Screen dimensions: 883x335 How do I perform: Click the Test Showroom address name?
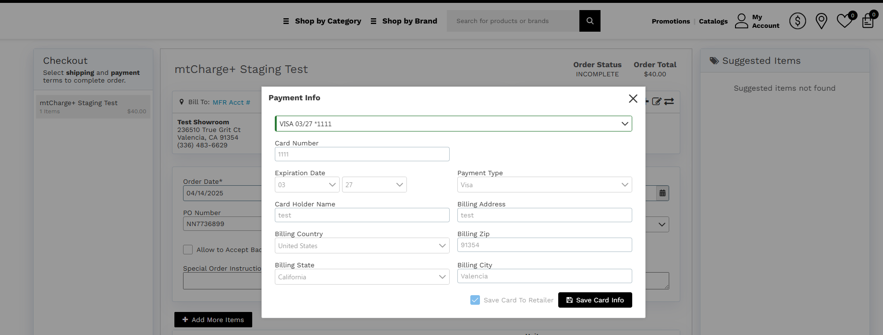click(x=203, y=122)
